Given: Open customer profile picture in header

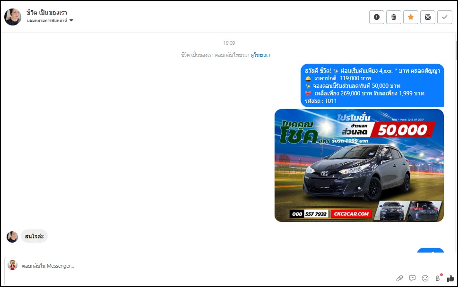Looking at the screenshot, I should (x=13, y=17).
